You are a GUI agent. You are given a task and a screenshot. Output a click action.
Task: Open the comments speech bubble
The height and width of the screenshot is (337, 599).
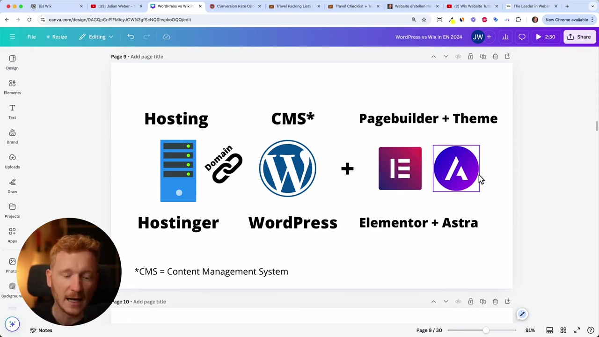[x=522, y=37]
